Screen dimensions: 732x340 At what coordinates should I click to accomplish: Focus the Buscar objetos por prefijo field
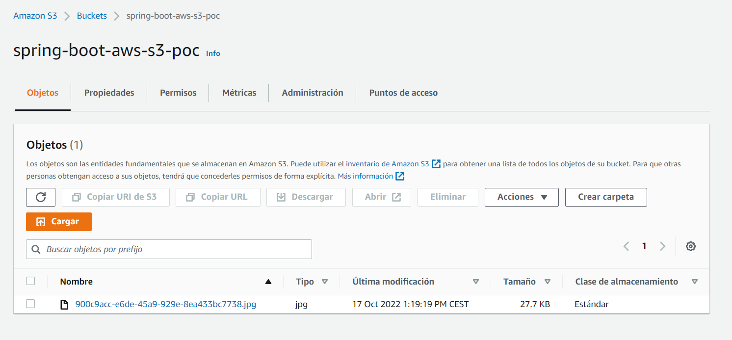(x=177, y=249)
